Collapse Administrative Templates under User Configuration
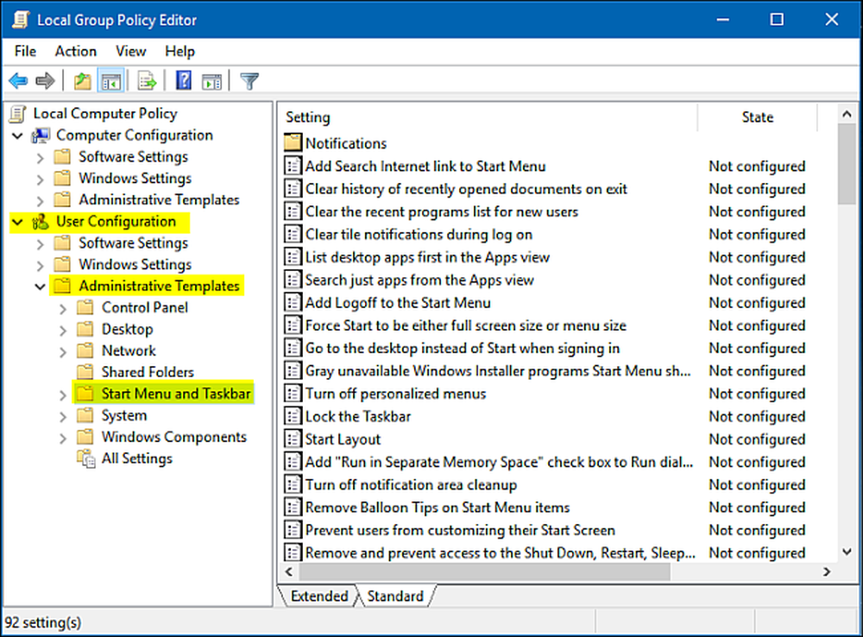The width and height of the screenshot is (863, 637). point(41,287)
